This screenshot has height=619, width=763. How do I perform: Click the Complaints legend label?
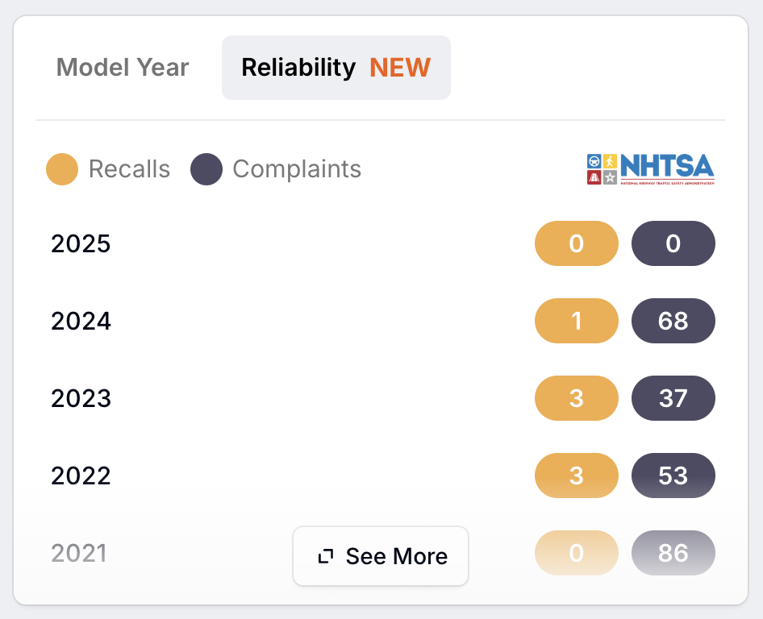pos(297,169)
